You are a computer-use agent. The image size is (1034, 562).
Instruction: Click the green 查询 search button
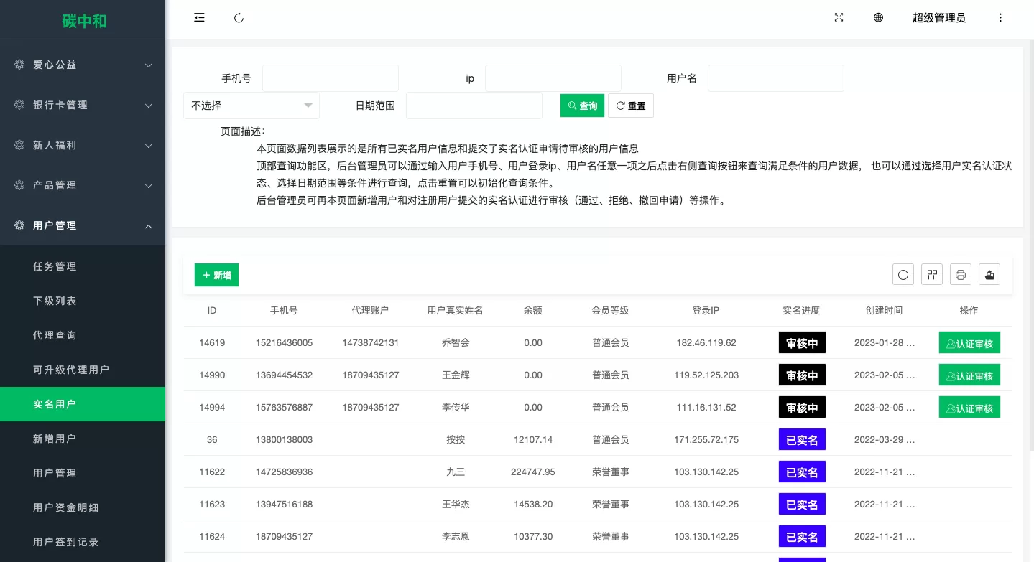point(582,106)
